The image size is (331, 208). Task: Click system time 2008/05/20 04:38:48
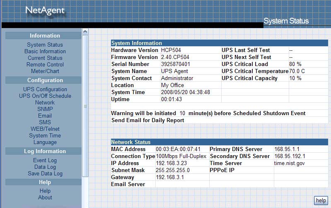[x=185, y=92]
